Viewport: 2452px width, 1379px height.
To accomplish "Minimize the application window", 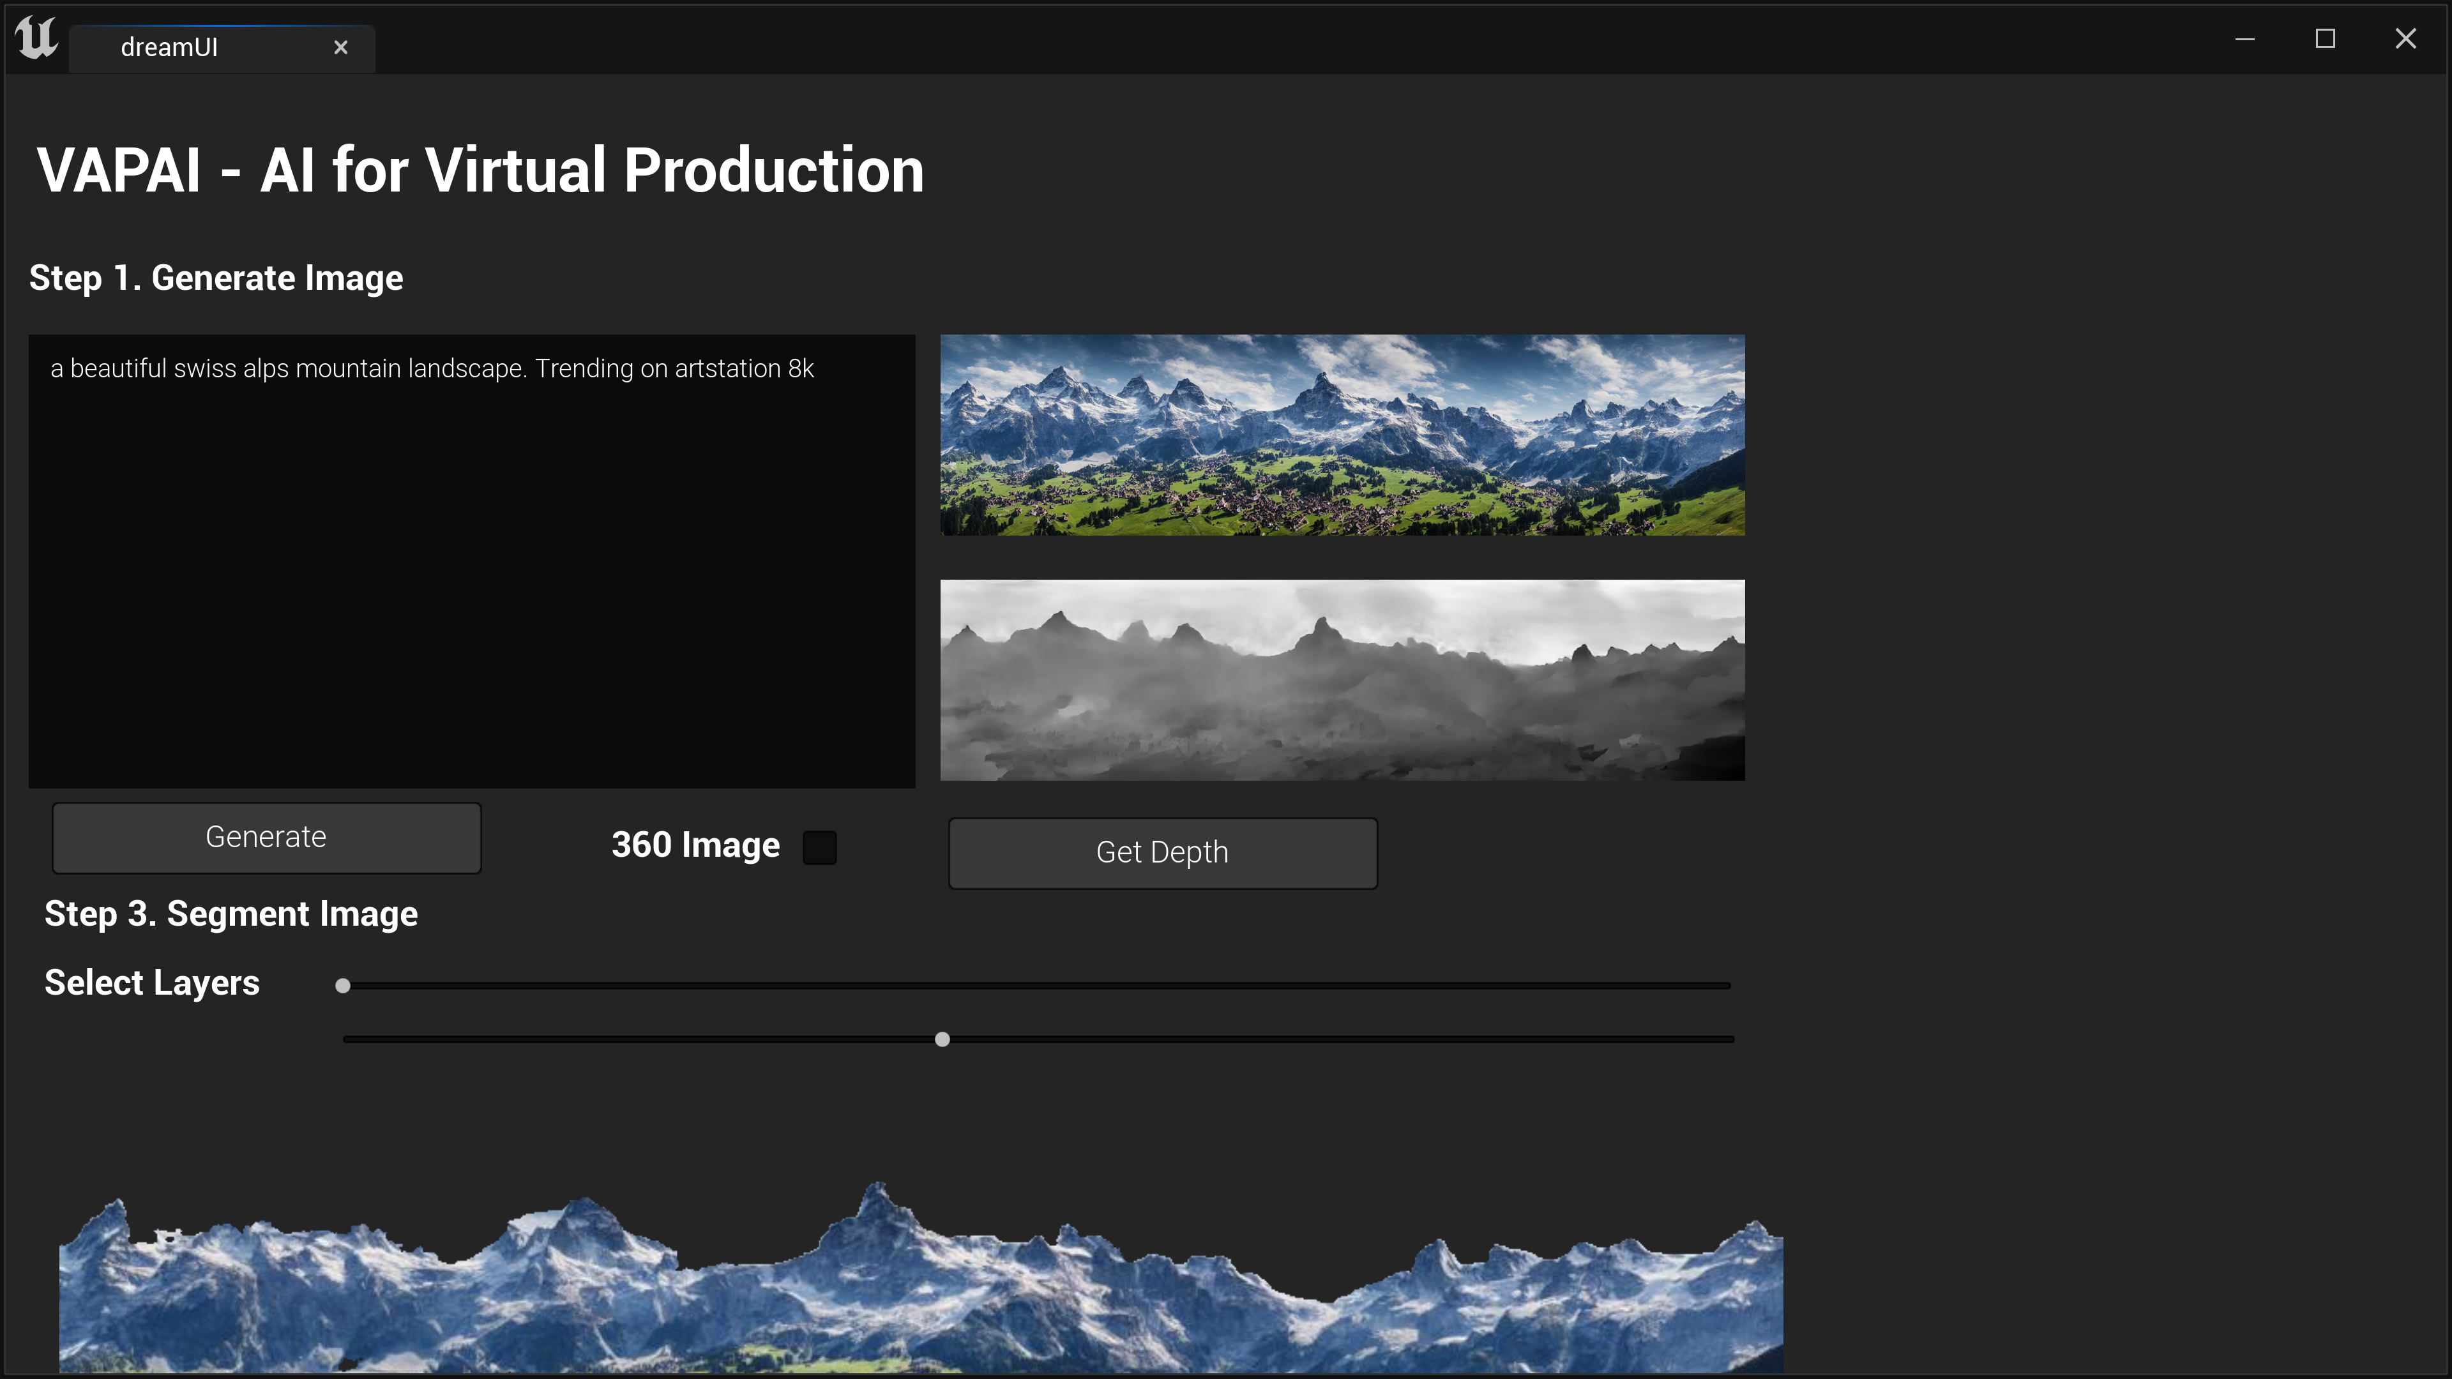I will pos(2246,39).
